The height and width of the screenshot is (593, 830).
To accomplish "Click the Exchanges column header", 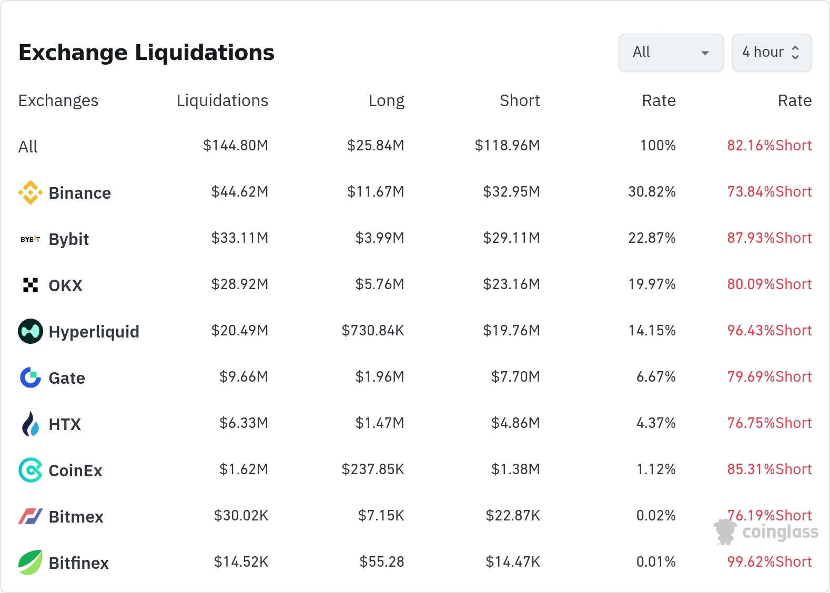I will coord(58,100).
